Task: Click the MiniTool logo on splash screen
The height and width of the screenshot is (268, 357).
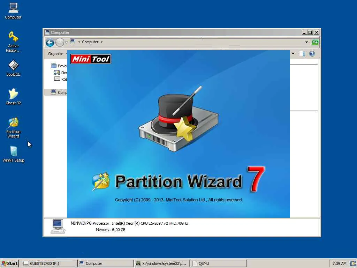Action: [91, 59]
